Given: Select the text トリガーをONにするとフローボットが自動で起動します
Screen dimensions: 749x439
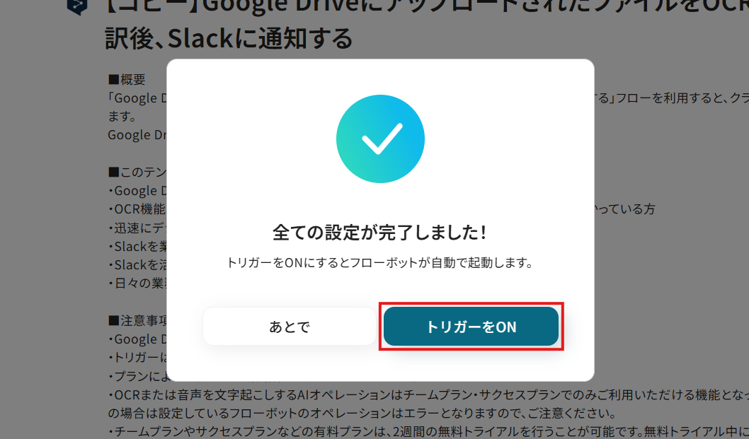Looking at the screenshot, I should click(x=380, y=263).
